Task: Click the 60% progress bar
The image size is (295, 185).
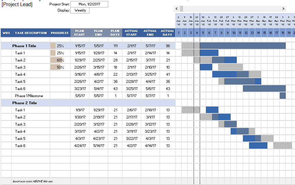Action: click(56, 60)
